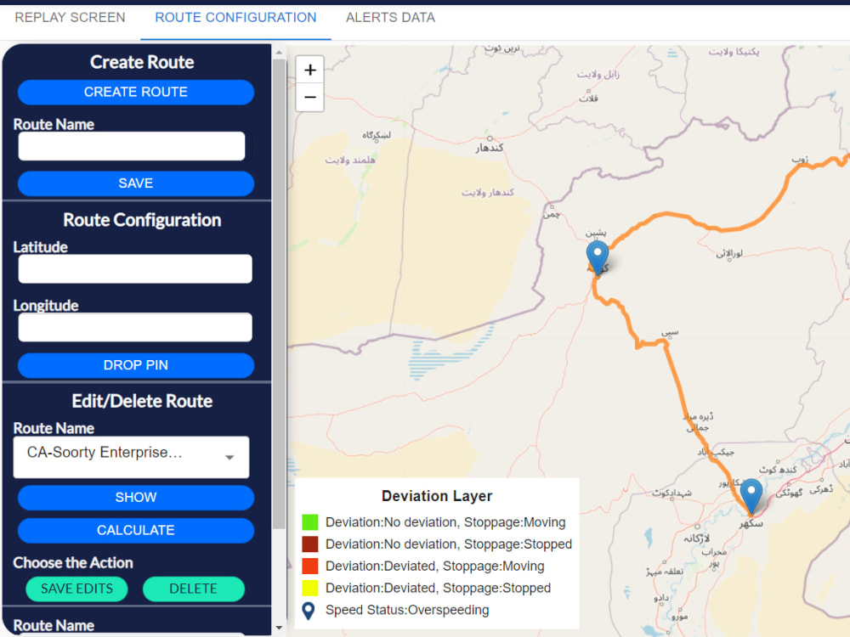Select the blue pin marker near Pishin
The height and width of the screenshot is (637, 850).
point(598,253)
